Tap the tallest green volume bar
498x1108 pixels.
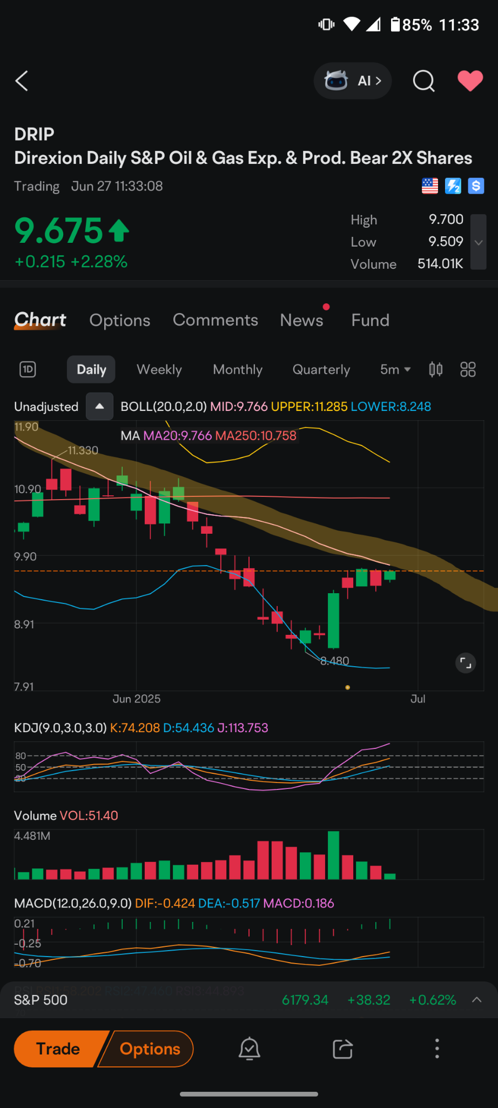point(334,855)
